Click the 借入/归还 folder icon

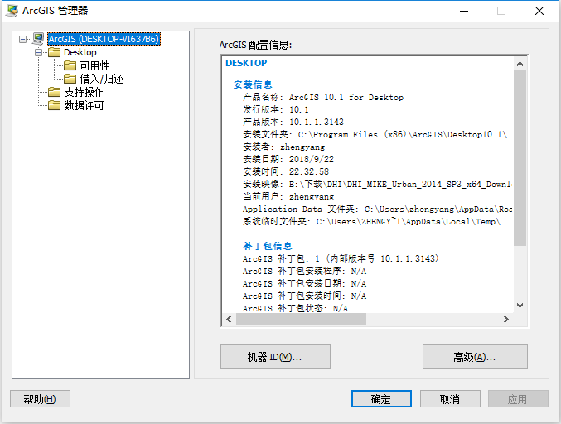tap(70, 79)
